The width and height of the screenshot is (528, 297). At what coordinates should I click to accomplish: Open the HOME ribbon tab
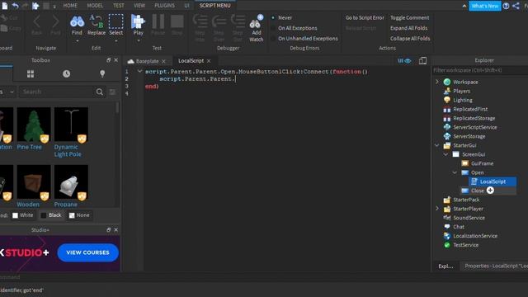pyautogui.click(x=70, y=6)
